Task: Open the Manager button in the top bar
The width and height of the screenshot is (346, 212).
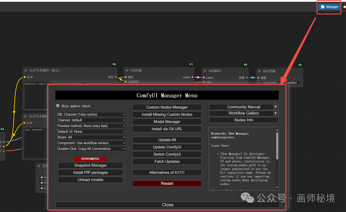Action: click(x=329, y=7)
